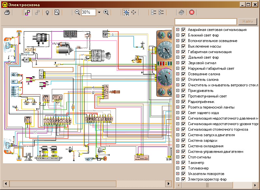Click the alternator in diagram
The width and height of the screenshot is (260, 190).
(x=41, y=39)
